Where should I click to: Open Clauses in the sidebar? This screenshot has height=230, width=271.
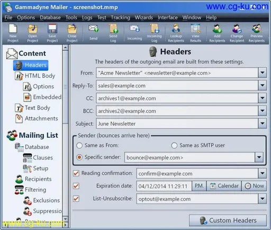click(38, 158)
